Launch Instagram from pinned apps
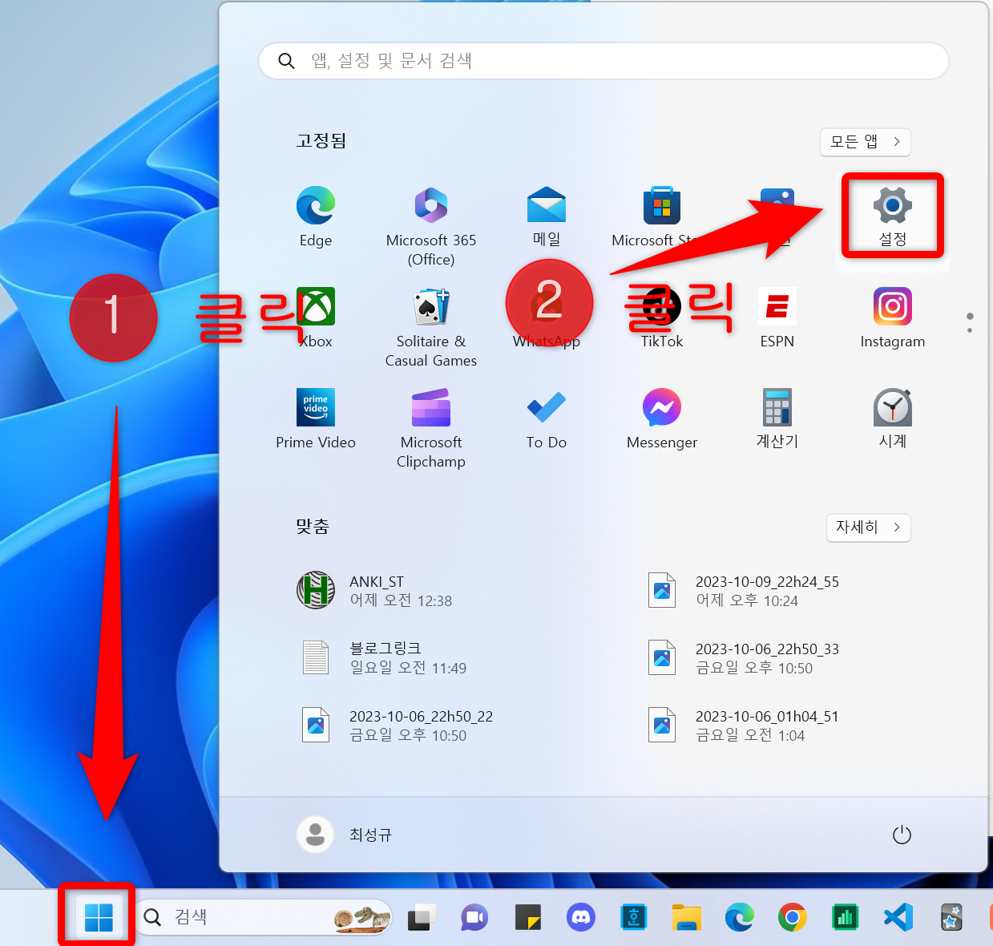The height and width of the screenshot is (946, 993). pyautogui.click(x=893, y=317)
